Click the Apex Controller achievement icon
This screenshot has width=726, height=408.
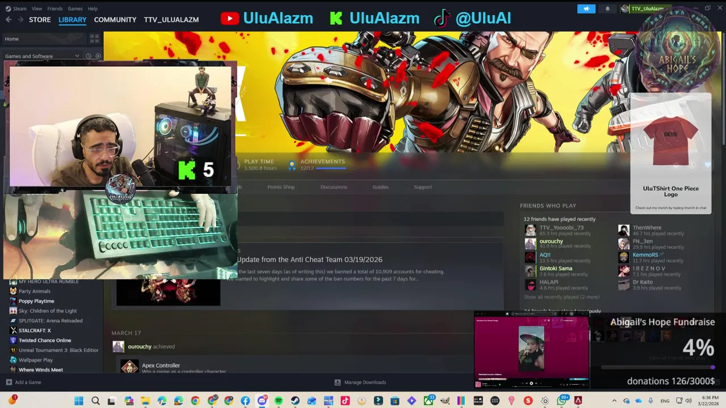coord(129,367)
